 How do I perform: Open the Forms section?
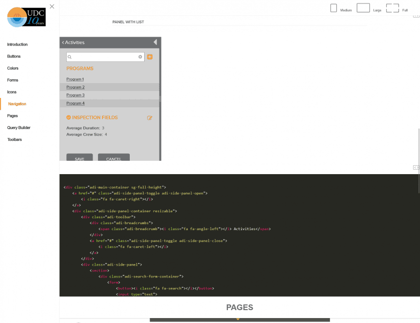click(x=12, y=80)
